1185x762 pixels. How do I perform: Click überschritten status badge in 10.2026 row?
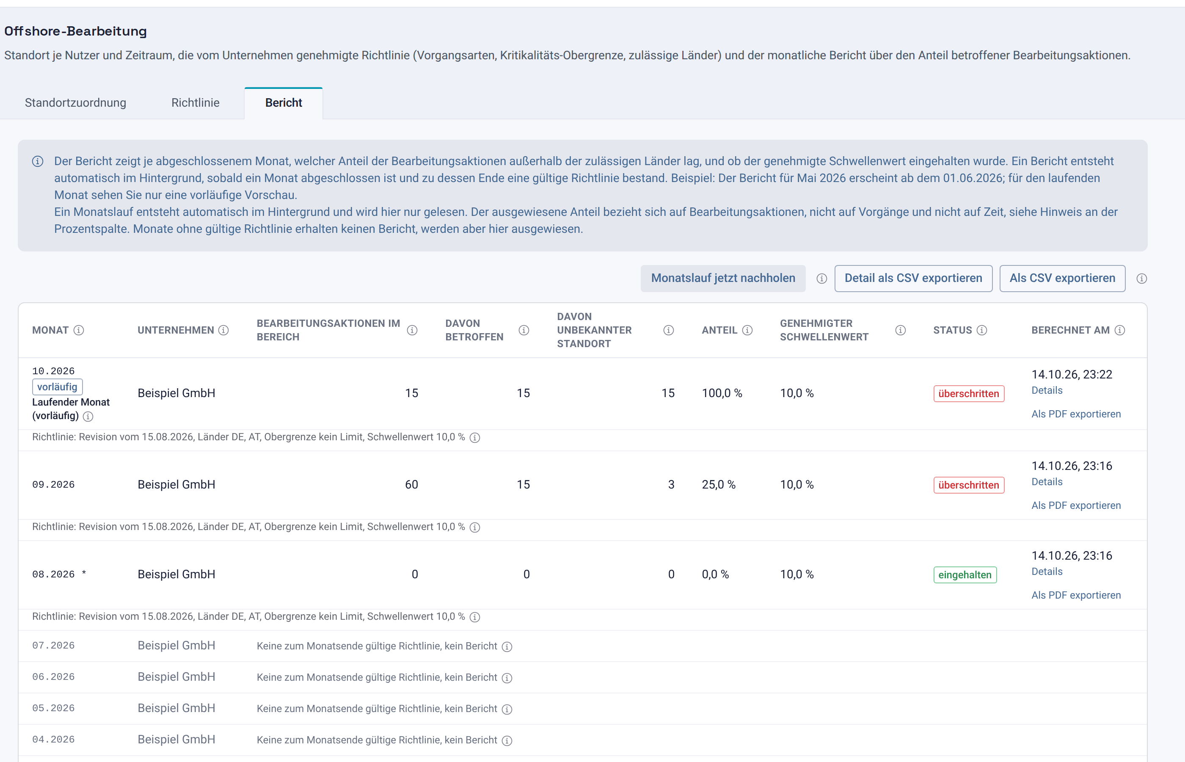(x=968, y=394)
